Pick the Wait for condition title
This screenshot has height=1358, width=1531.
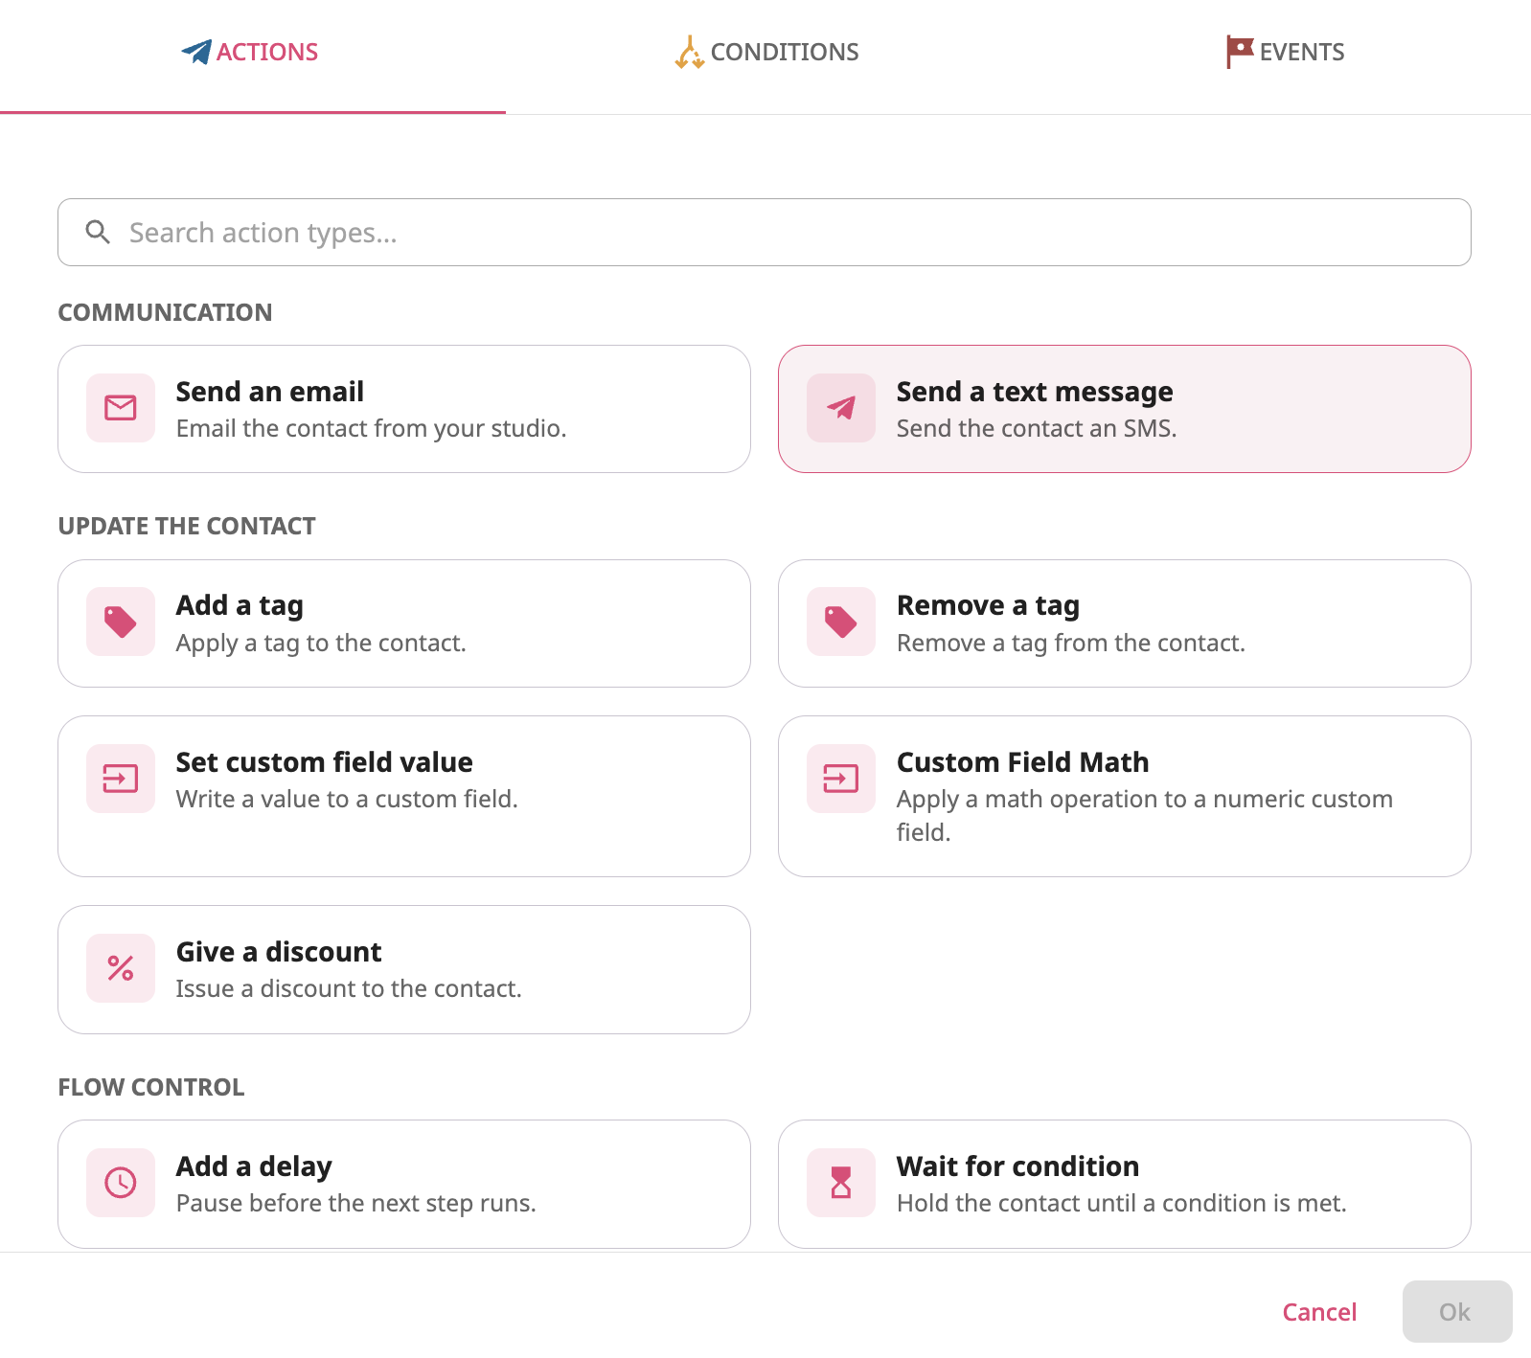pos(1017,1166)
